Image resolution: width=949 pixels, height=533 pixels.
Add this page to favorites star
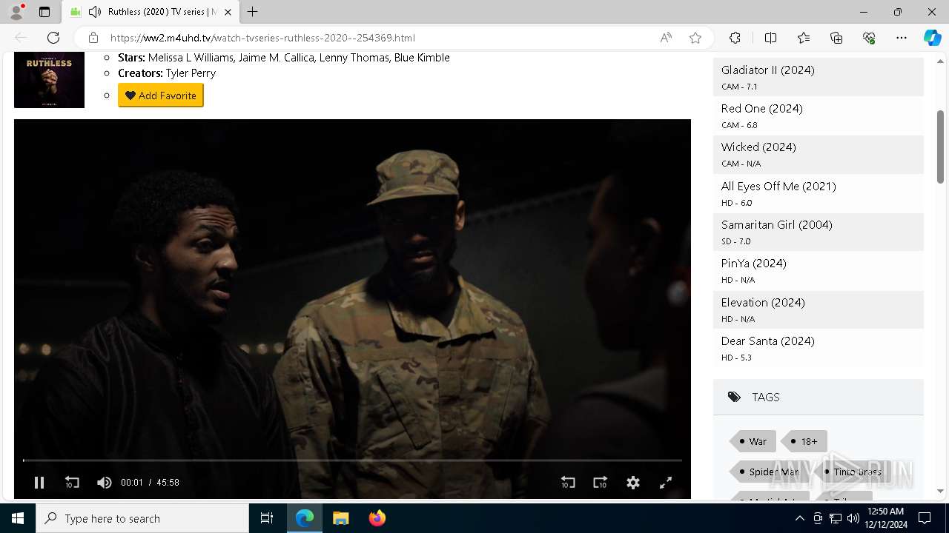pos(695,38)
